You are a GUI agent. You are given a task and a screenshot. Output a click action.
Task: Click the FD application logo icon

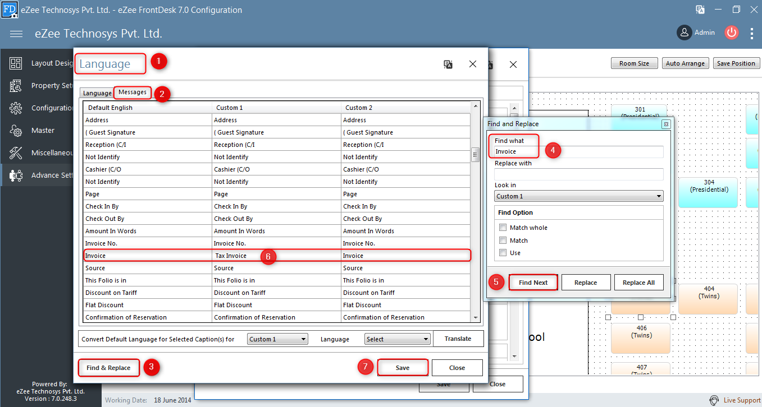[x=10, y=10]
